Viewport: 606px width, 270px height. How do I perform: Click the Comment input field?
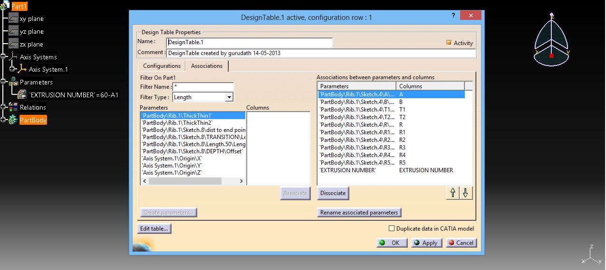(321, 53)
